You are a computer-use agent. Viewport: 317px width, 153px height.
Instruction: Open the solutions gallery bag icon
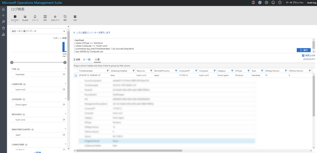pos(3,28)
